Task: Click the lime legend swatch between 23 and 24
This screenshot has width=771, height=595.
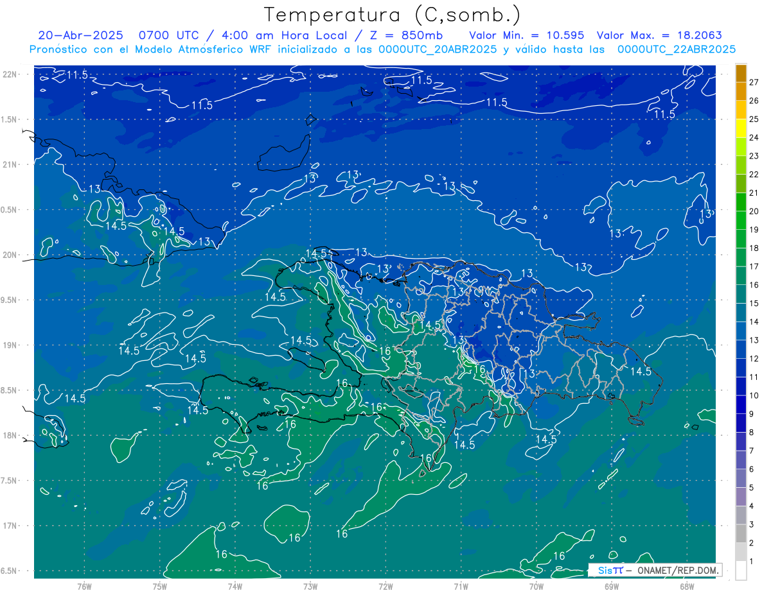Action: pos(741,147)
